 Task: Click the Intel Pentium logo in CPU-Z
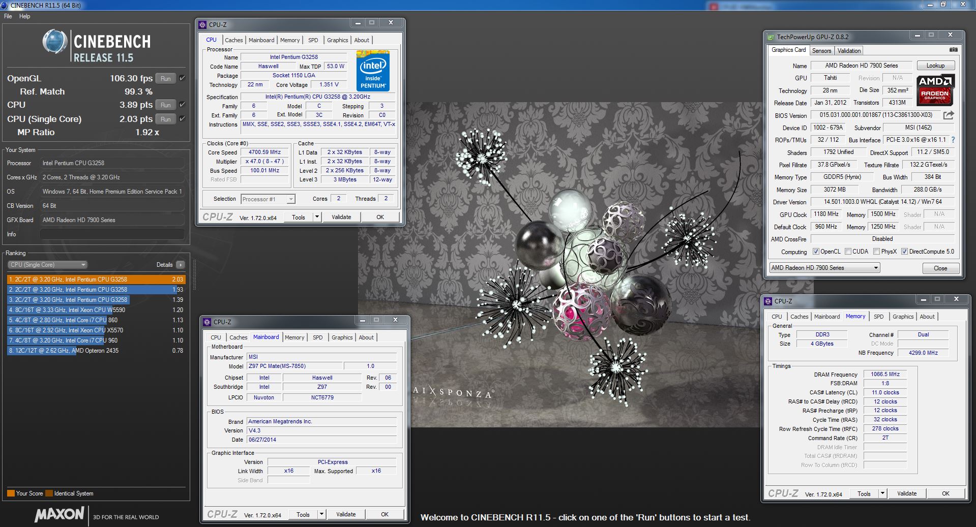pyautogui.click(x=373, y=71)
